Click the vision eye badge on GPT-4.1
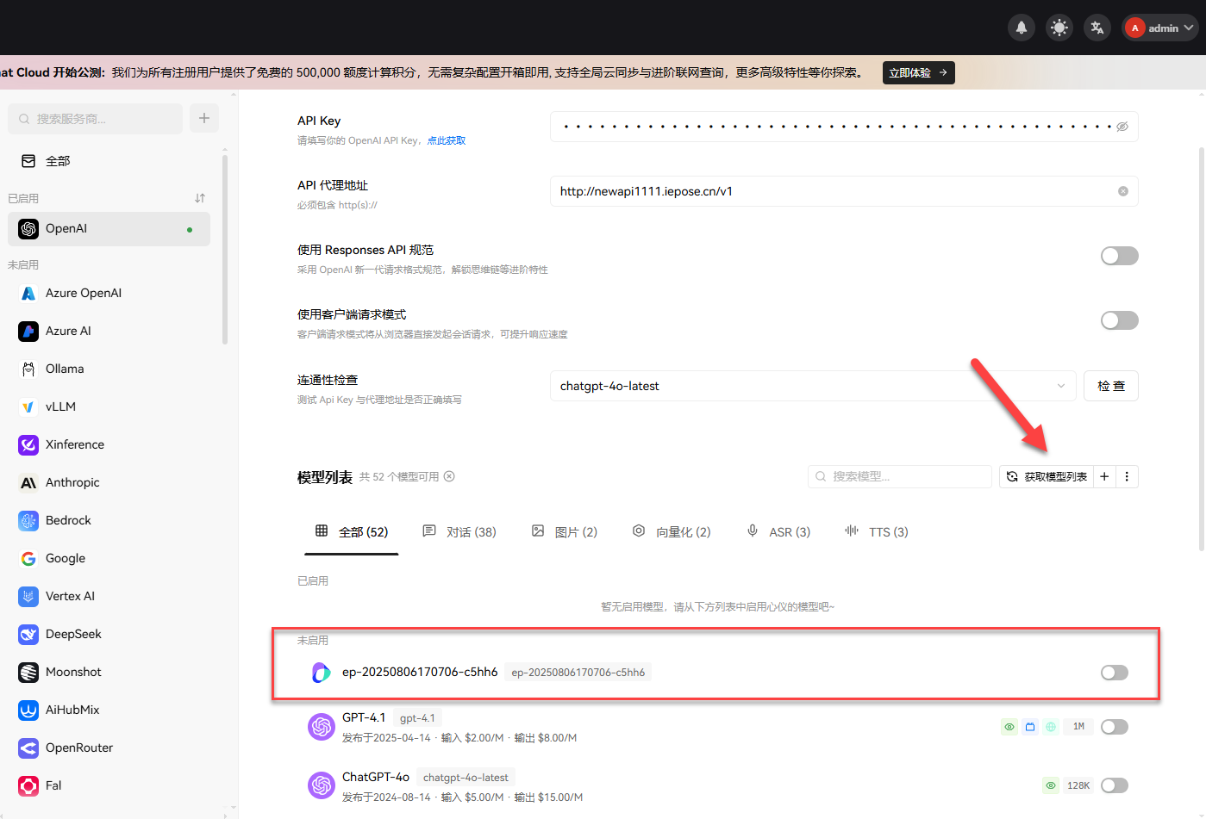Screen dimensions: 1206x819 [x=1009, y=726]
